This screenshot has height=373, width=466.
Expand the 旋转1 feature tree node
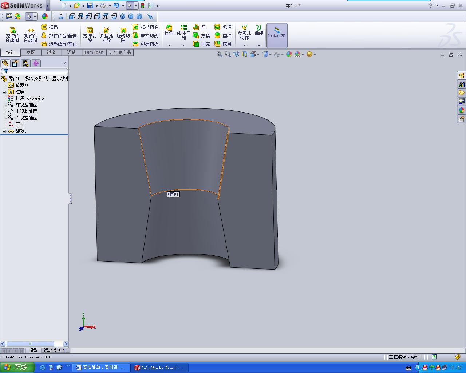click(4, 131)
